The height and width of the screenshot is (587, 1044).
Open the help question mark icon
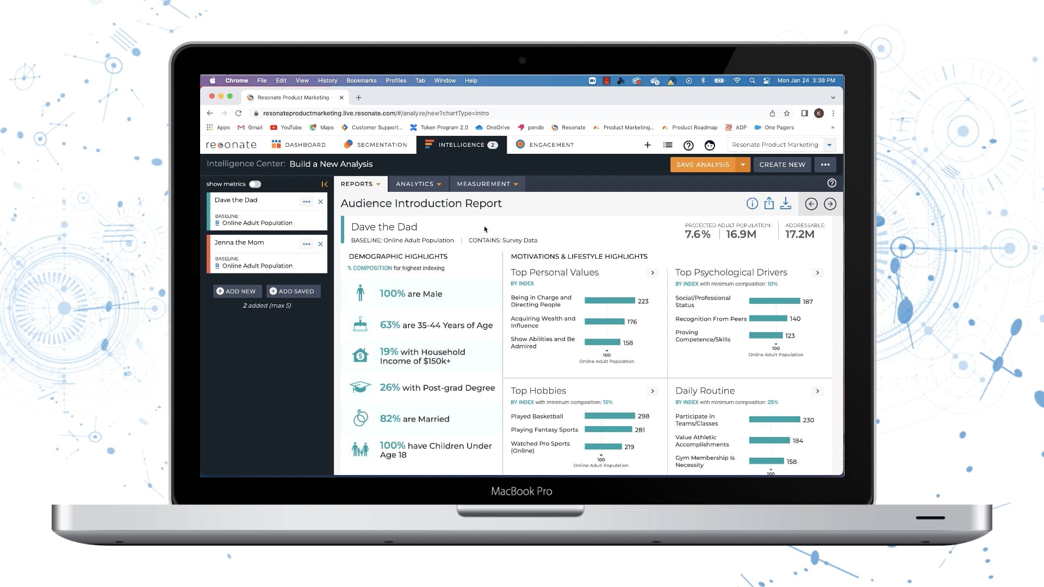[688, 145]
